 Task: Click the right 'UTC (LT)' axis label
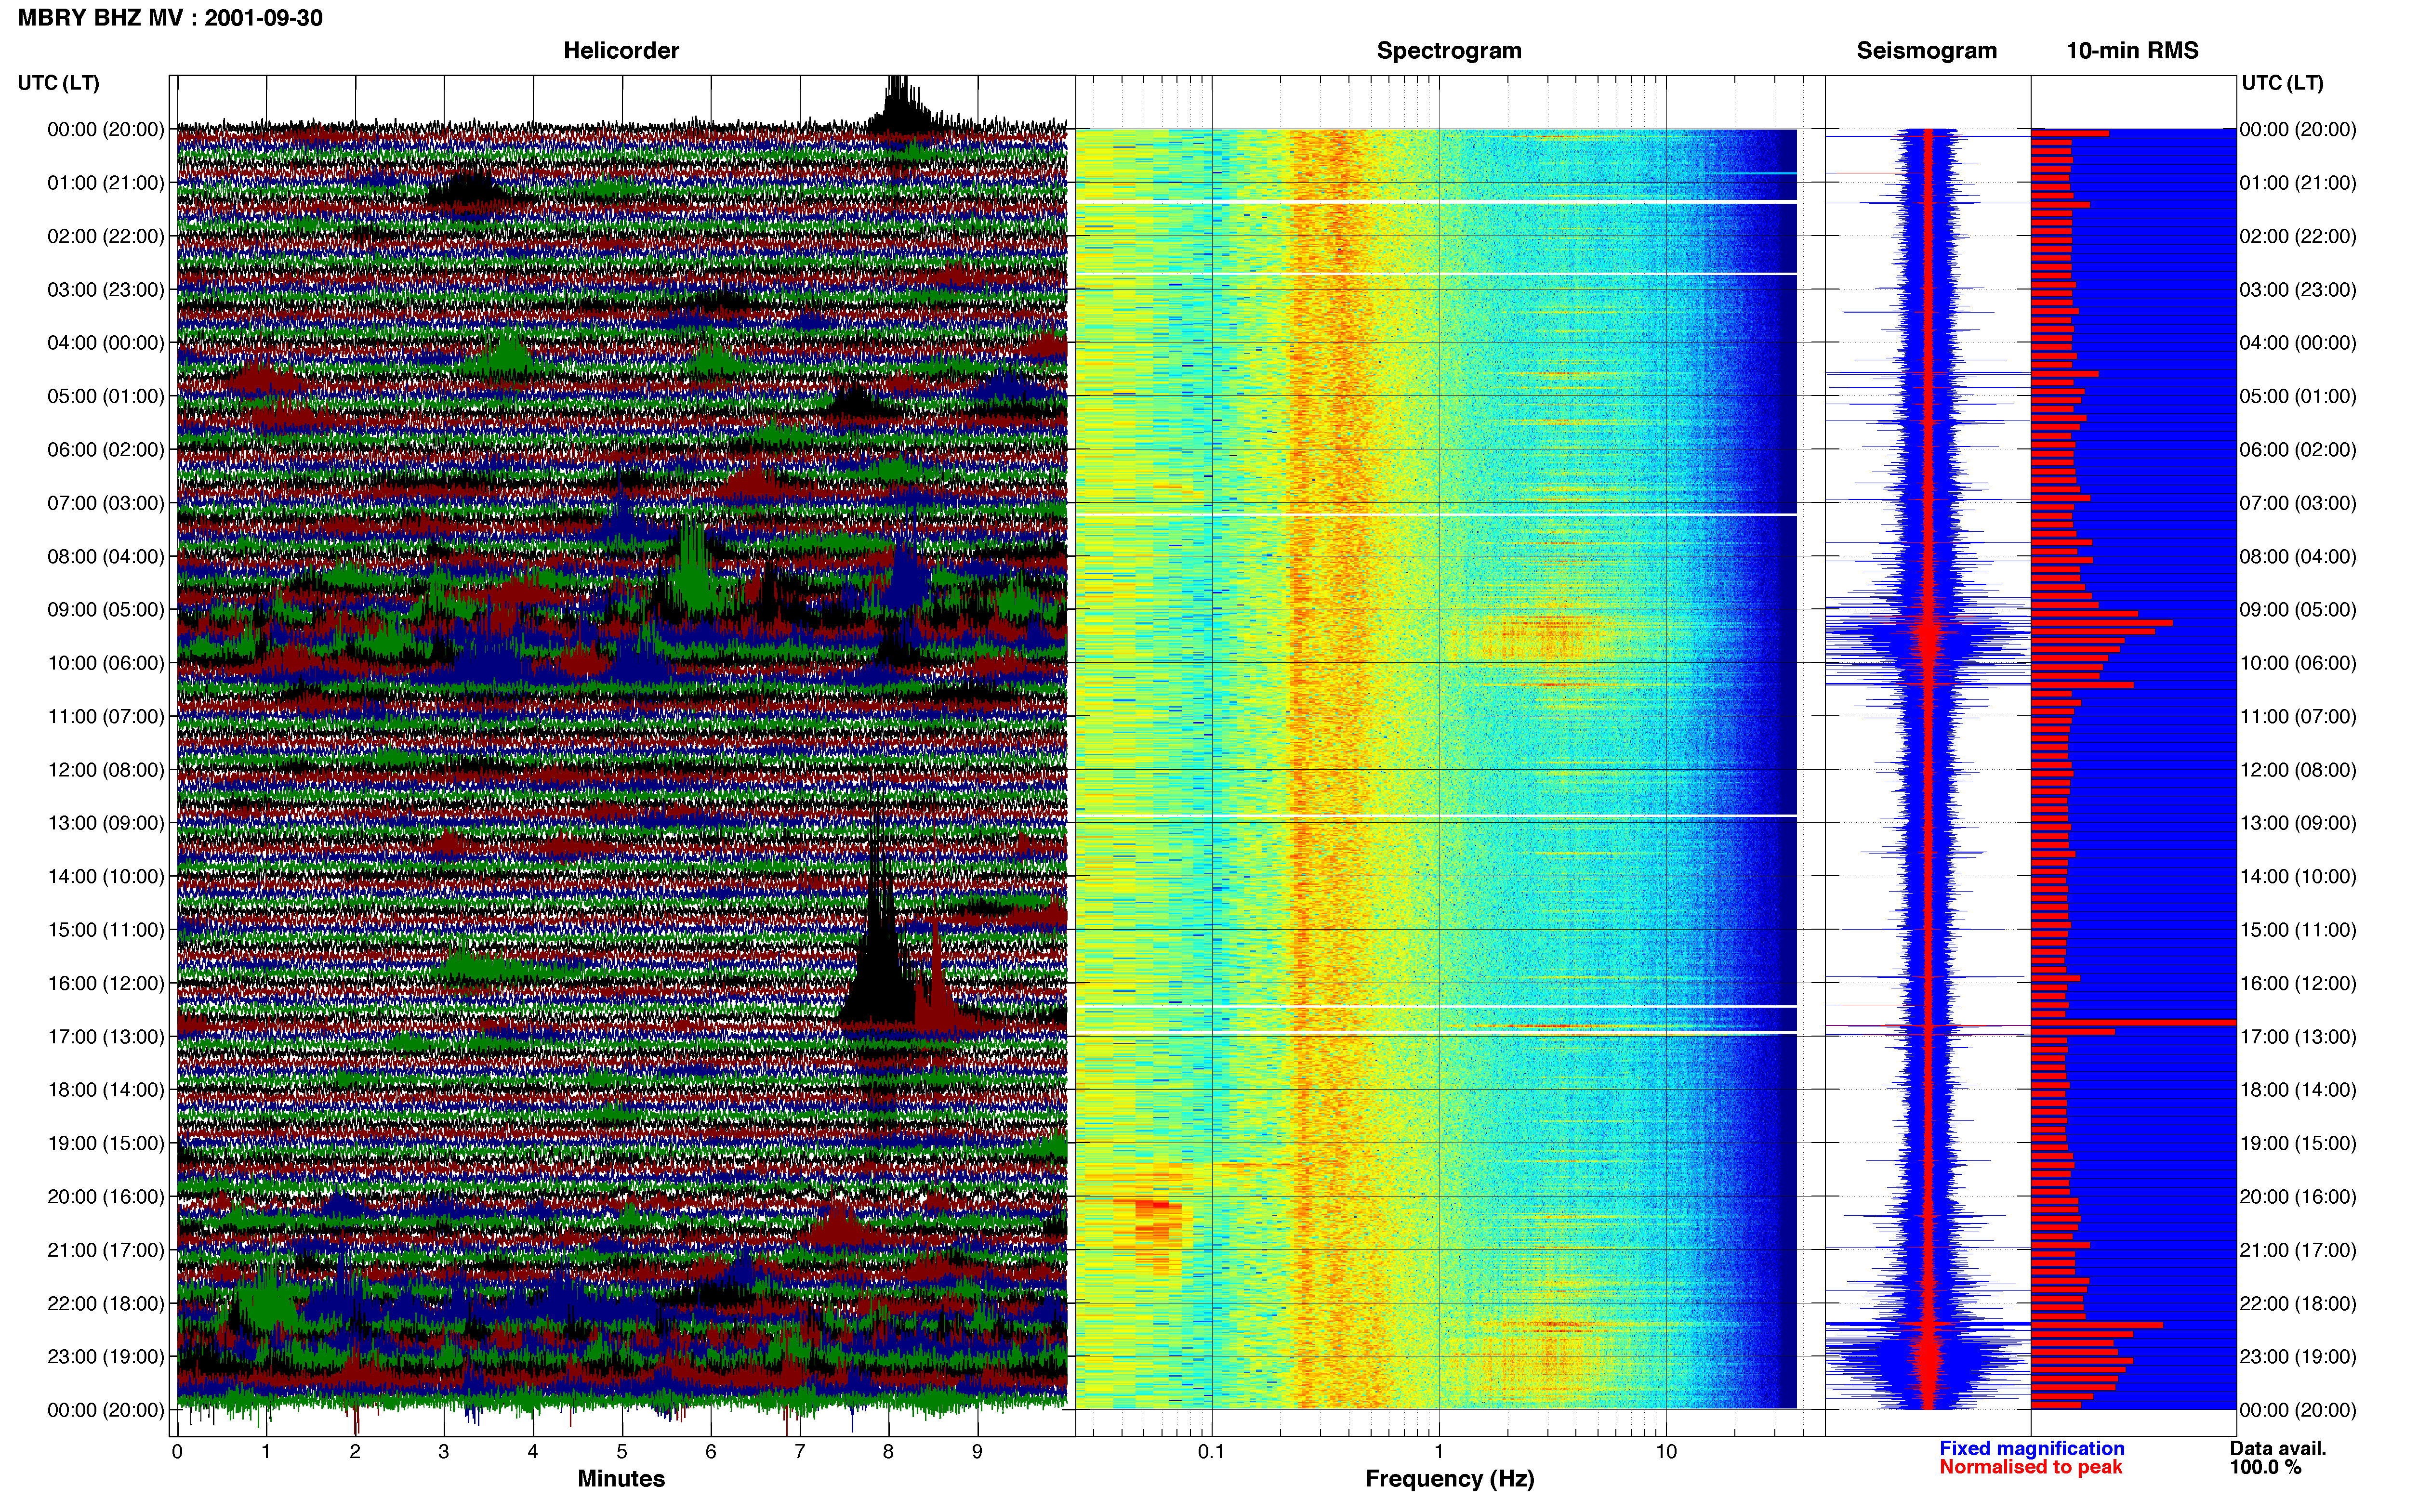(x=2282, y=83)
